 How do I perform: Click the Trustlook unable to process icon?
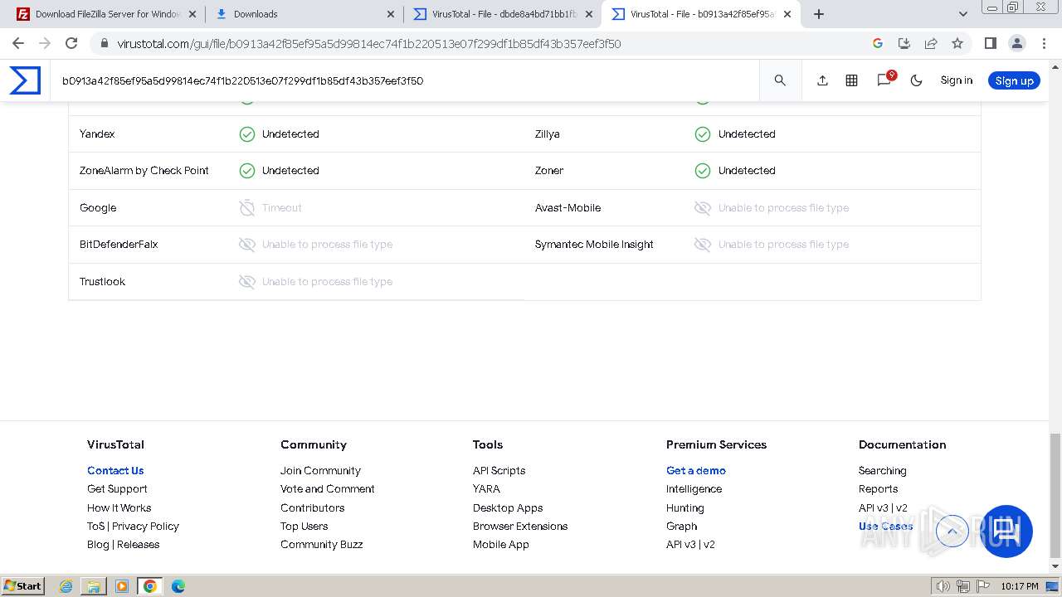pos(247,282)
